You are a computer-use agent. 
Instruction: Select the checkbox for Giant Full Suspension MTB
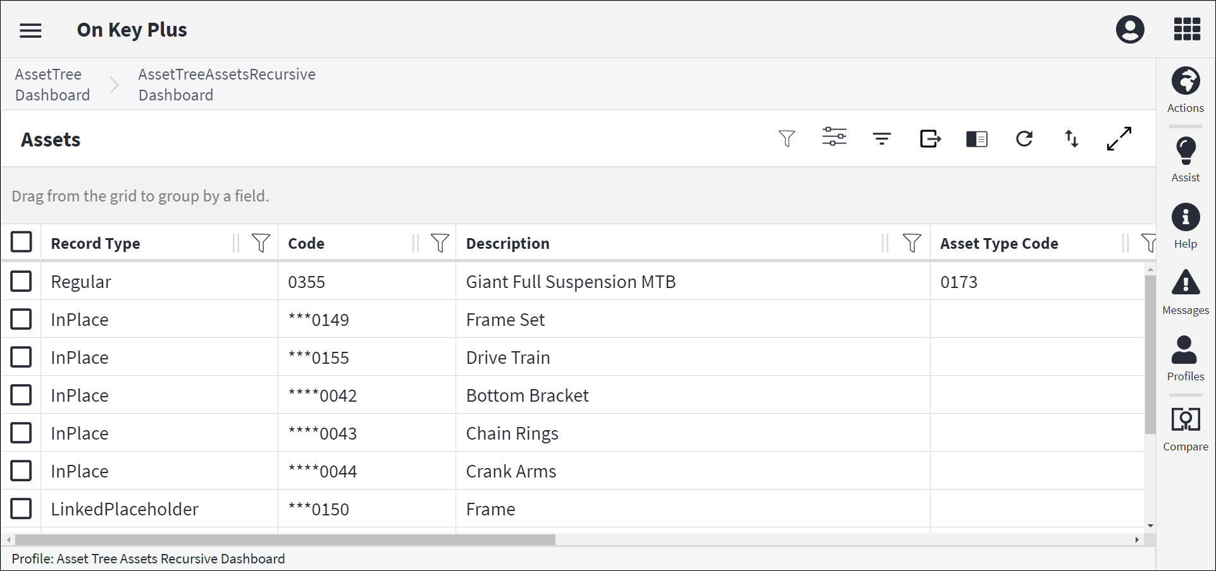pos(21,281)
